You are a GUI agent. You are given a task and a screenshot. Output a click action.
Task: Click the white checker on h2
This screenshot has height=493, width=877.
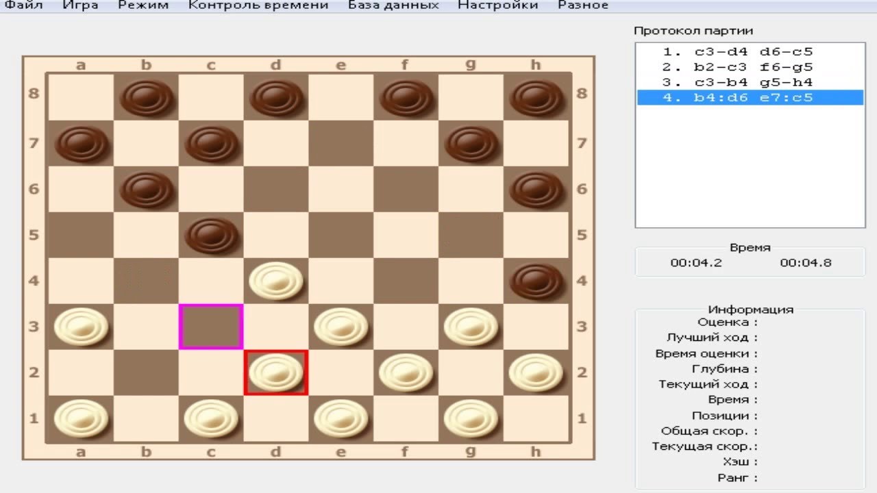[x=536, y=372]
